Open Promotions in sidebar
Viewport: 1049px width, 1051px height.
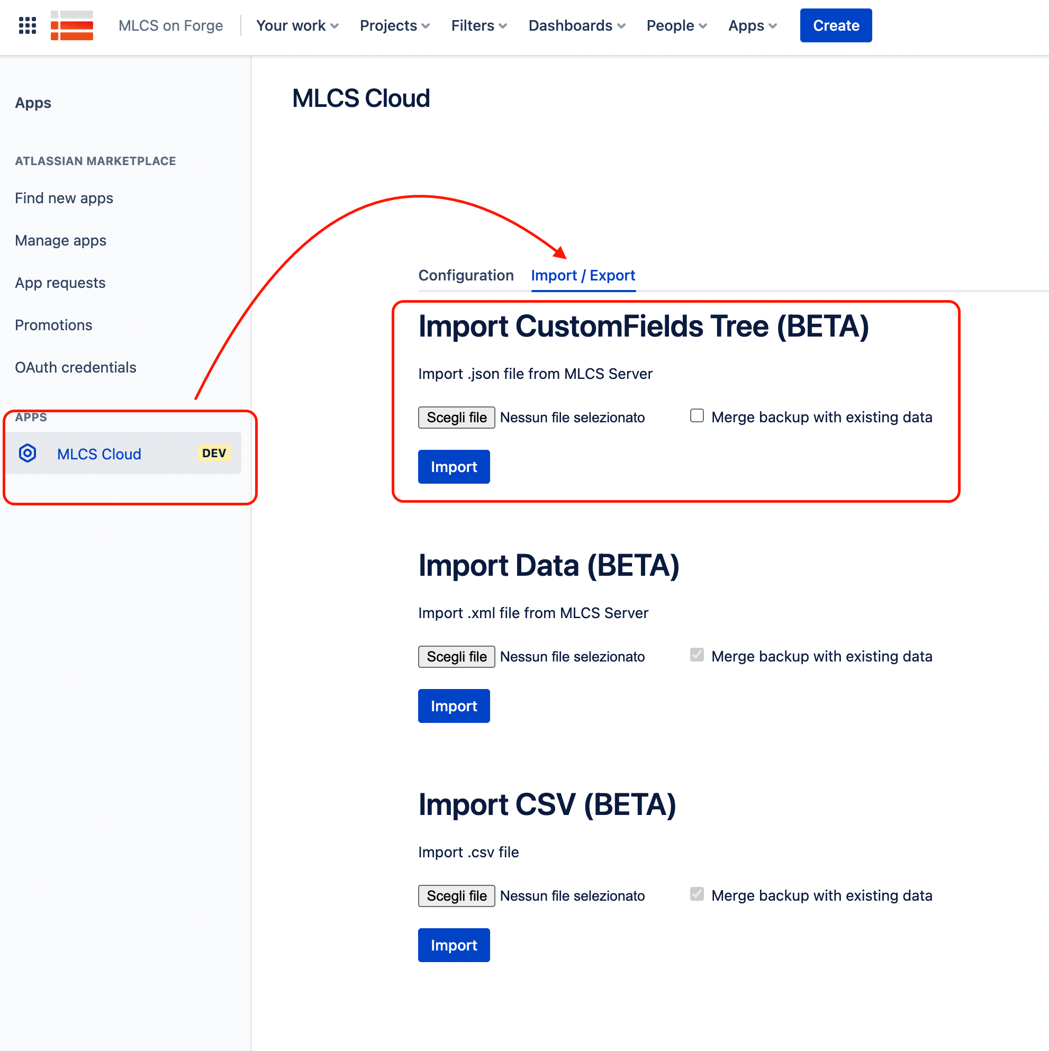coord(53,325)
